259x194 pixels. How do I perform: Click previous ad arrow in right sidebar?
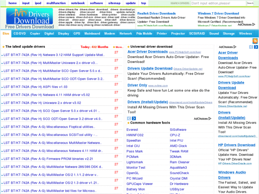pyautogui.click(x=251, y=47)
